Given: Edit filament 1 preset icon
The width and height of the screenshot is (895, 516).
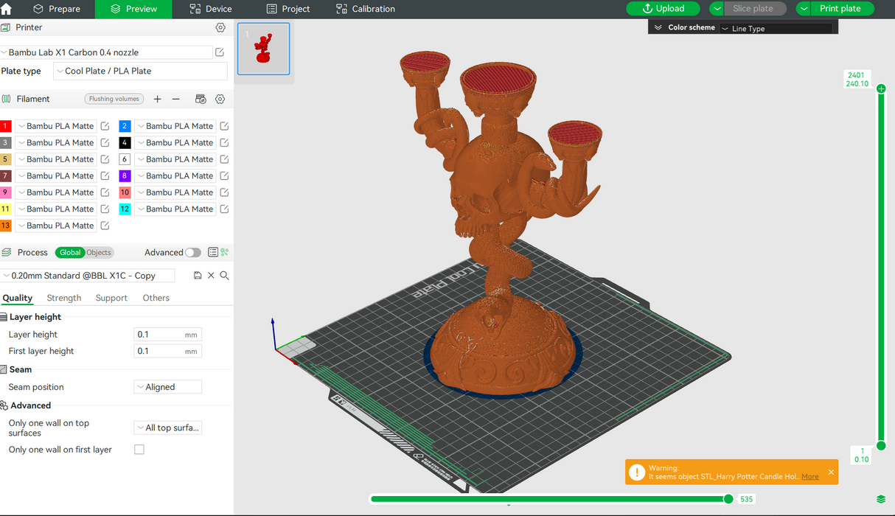Looking at the screenshot, I should pyautogui.click(x=105, y=126).
